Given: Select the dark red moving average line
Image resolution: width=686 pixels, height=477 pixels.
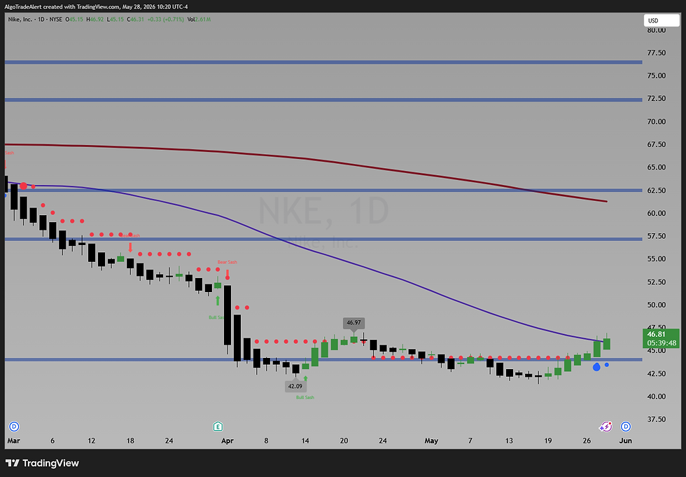Looking at the screenshot, I should coord(307,159).
